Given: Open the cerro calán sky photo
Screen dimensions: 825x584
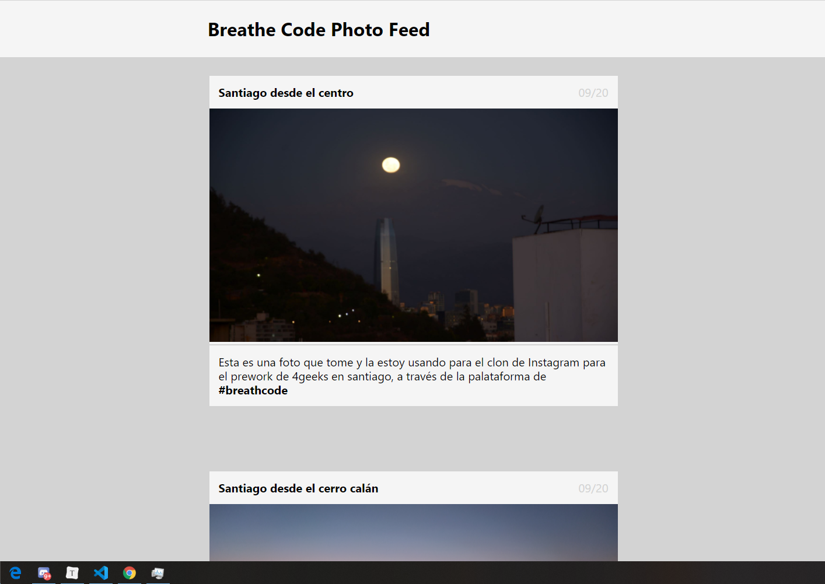Looking at the screenshot, I should click(x=414, y=533).
